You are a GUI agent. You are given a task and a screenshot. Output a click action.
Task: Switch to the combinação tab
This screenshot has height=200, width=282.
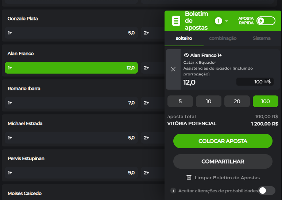223,38
